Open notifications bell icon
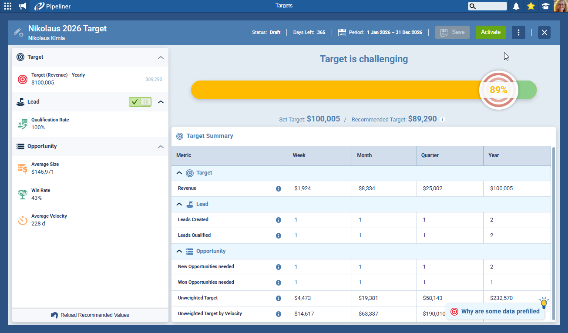This screenshot has width=568, height=333. pos(516,6)
